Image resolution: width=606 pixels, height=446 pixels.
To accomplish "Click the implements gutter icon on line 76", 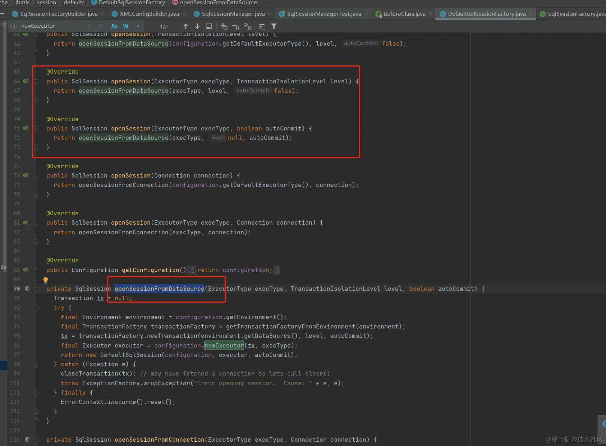I will pos(26,175).
